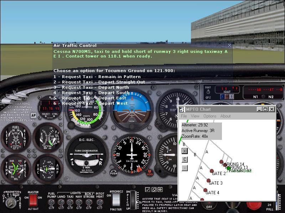This screenshot has height=213, width=285.
Task: Click the N1/N2 selector knob
Action: point(263,97)
